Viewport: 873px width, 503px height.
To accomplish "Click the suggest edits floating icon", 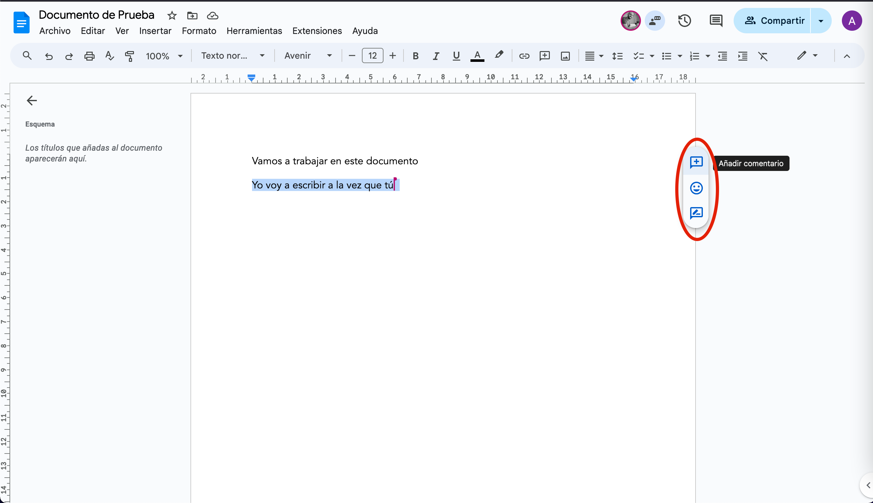I will (696, 213).
